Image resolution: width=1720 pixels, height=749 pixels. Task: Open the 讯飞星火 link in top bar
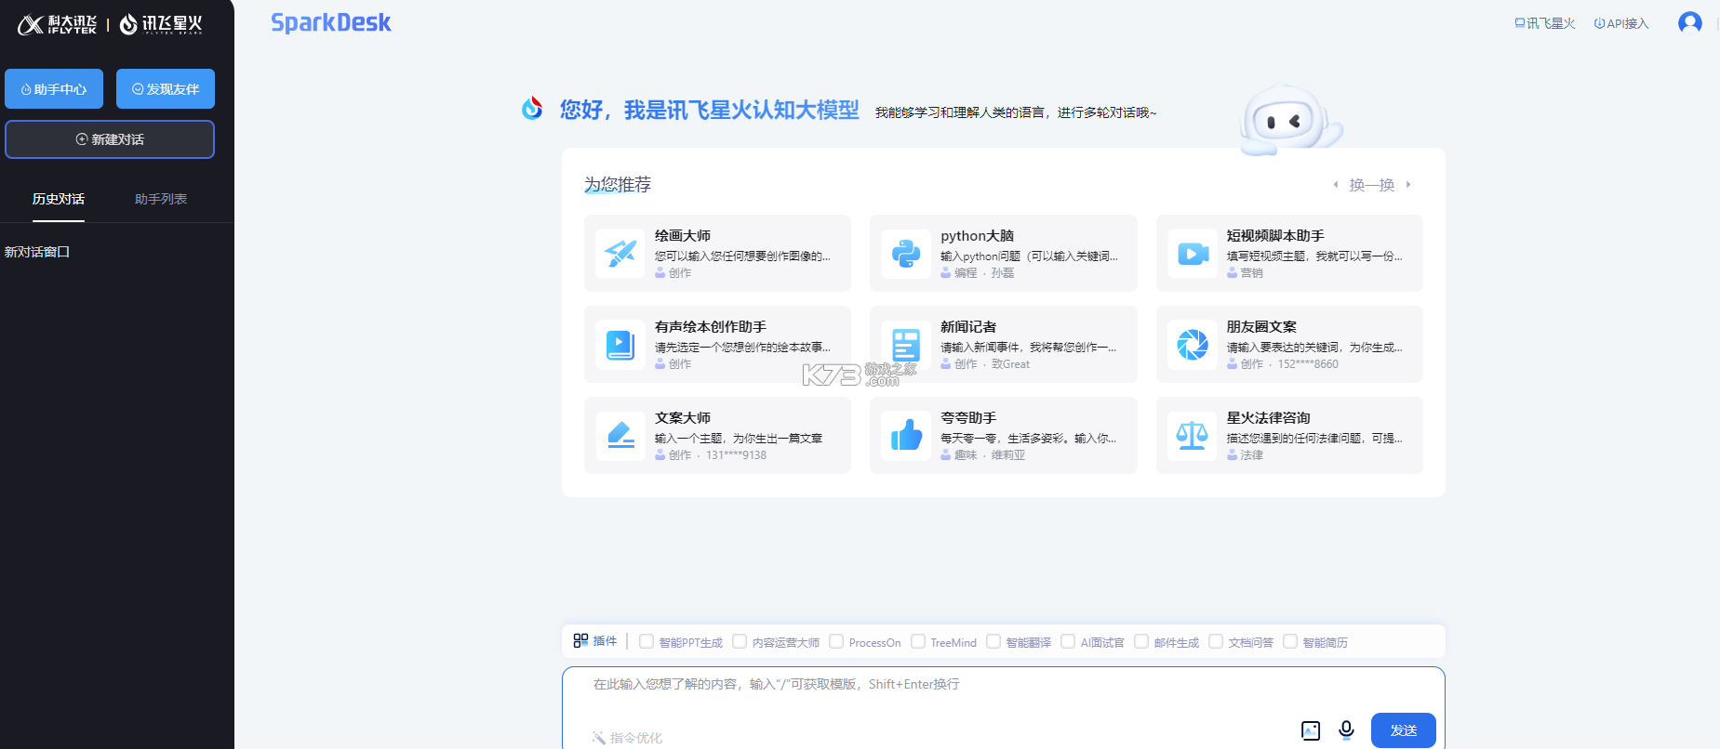tap(1545, 23)
